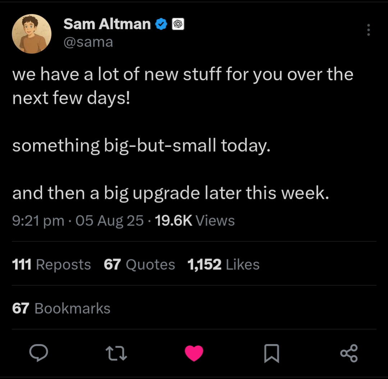Image resolution: width=388 pixels, height=379 pixels.
Task: See who gave the 1,152 Likes
Action: 223,265
